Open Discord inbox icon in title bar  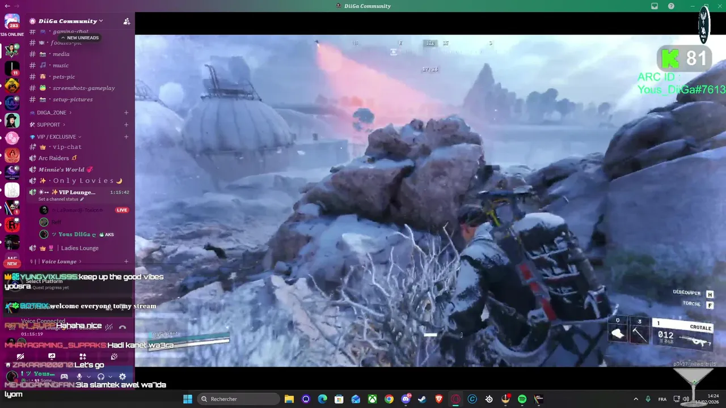655,6
